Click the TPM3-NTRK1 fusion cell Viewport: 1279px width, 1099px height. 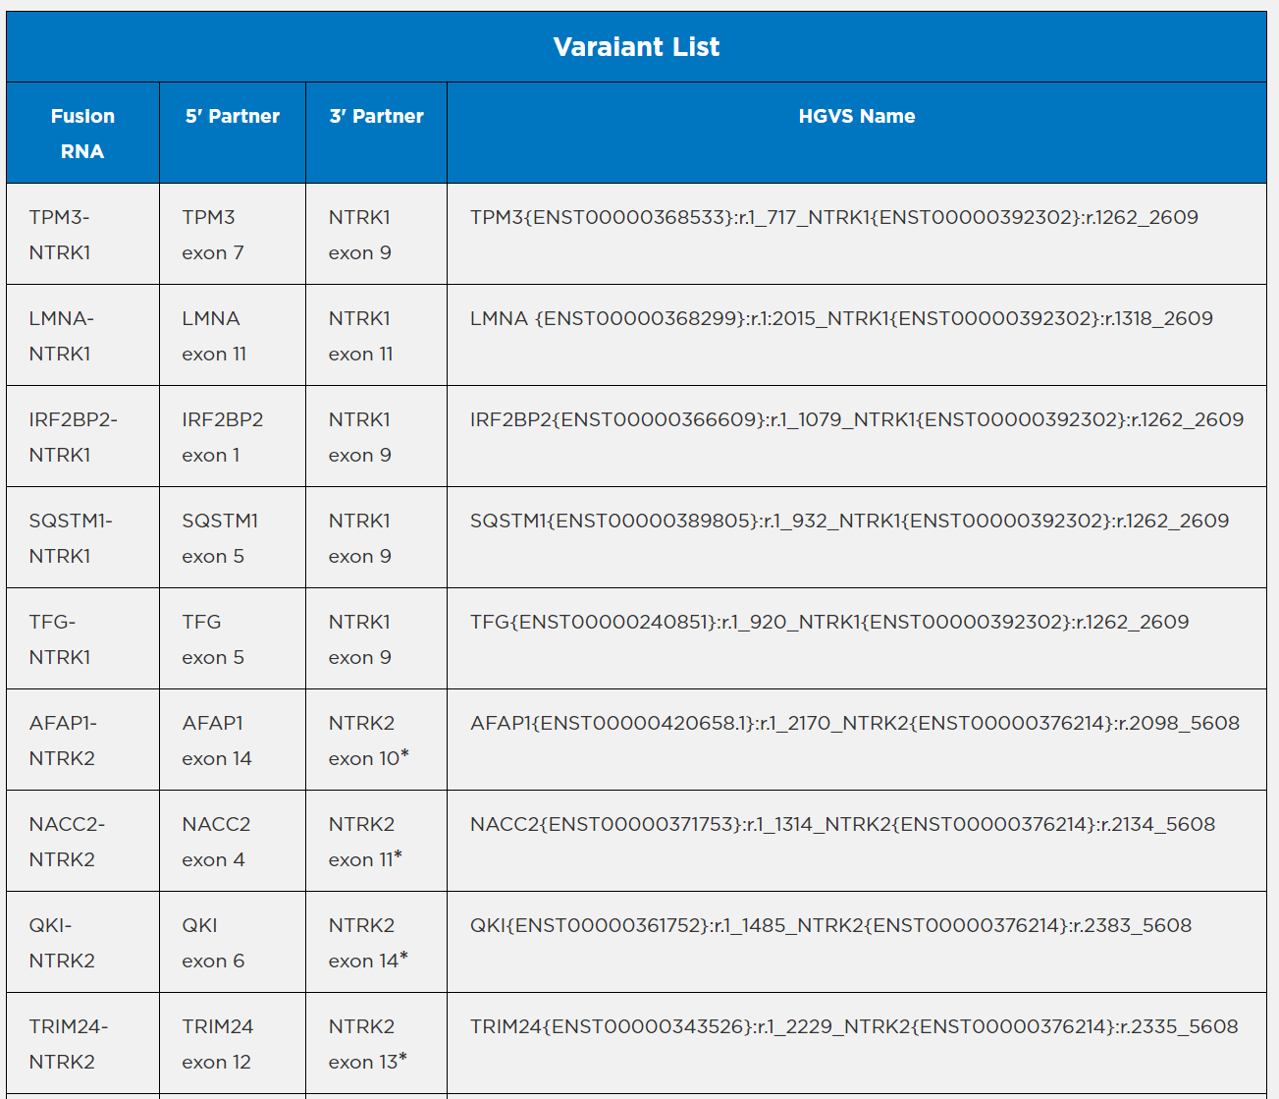[x=60, y=235]
